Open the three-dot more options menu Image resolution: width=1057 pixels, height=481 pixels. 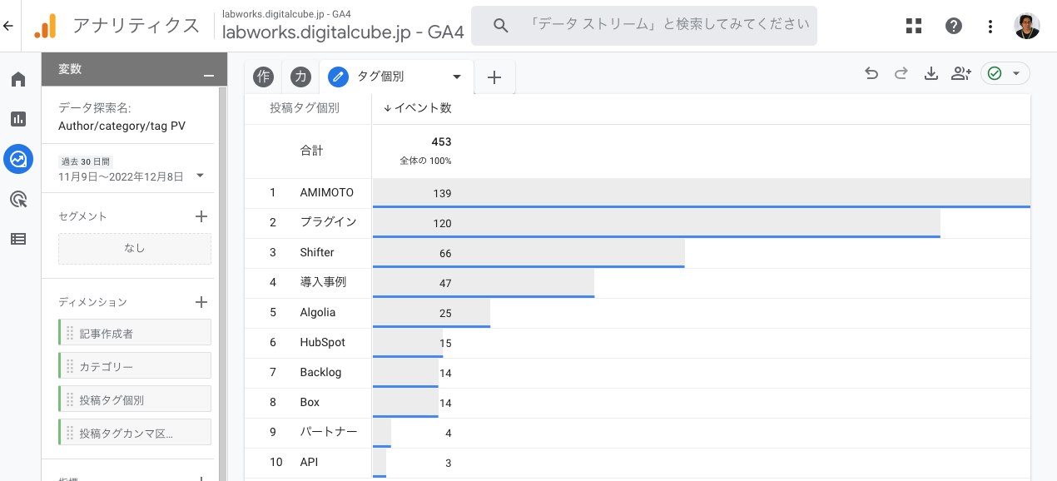click(x=990, y=26)
